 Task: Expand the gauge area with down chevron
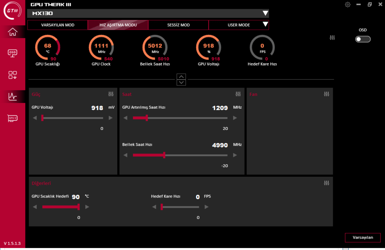(x=181, y=82)
